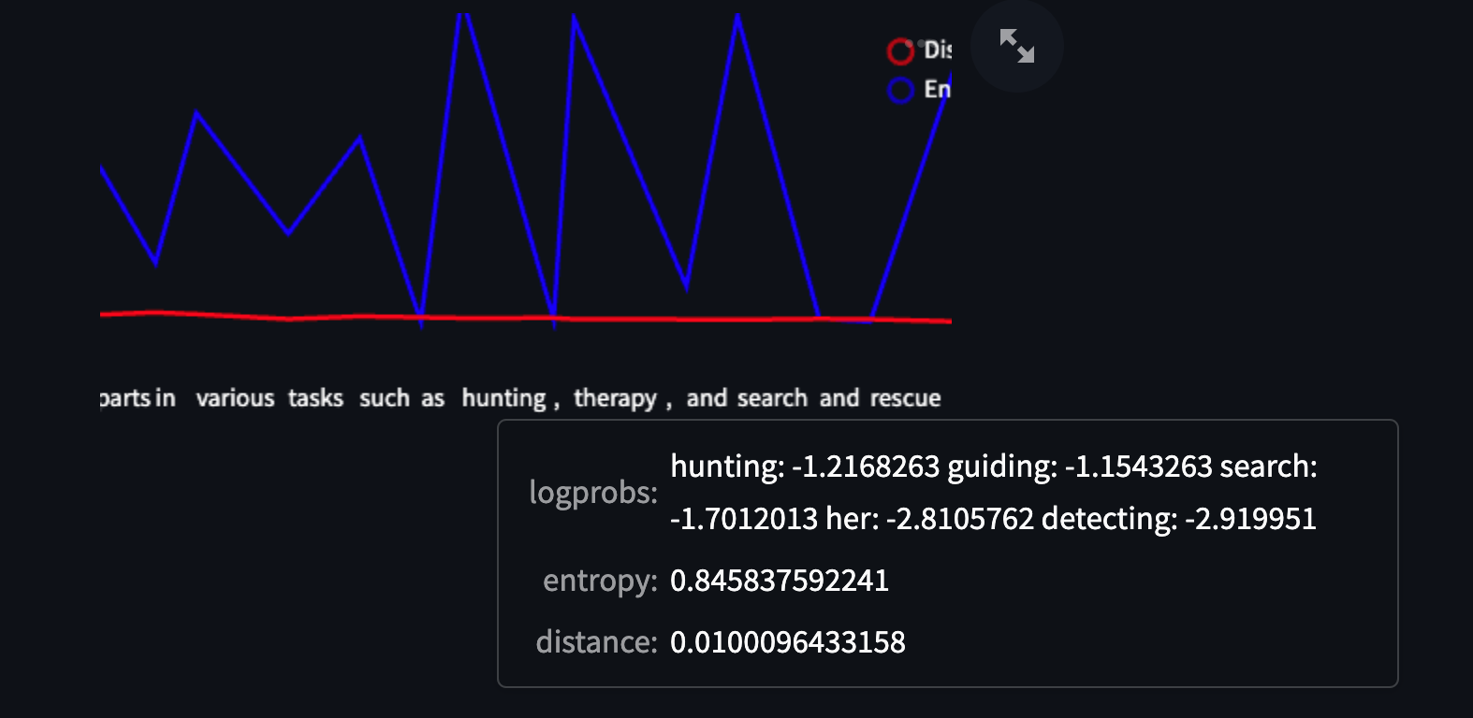
Task: Click the 'tasks' token label
Action: (x=315, y=398)
